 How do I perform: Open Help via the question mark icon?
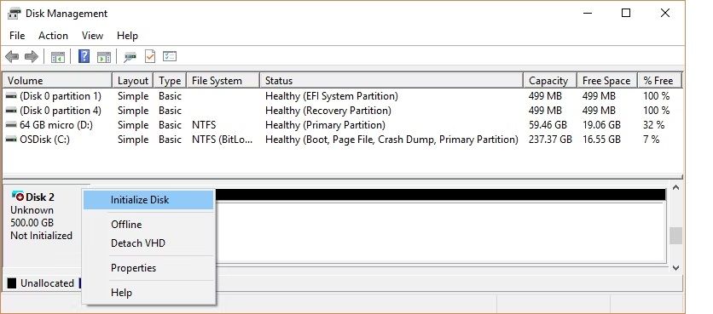pyautogui.click(x=84, y=56)
